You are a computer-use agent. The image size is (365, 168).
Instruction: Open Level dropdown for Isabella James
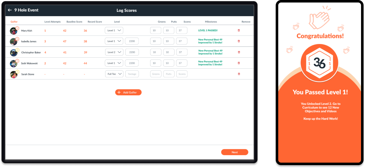pos(114,41)
